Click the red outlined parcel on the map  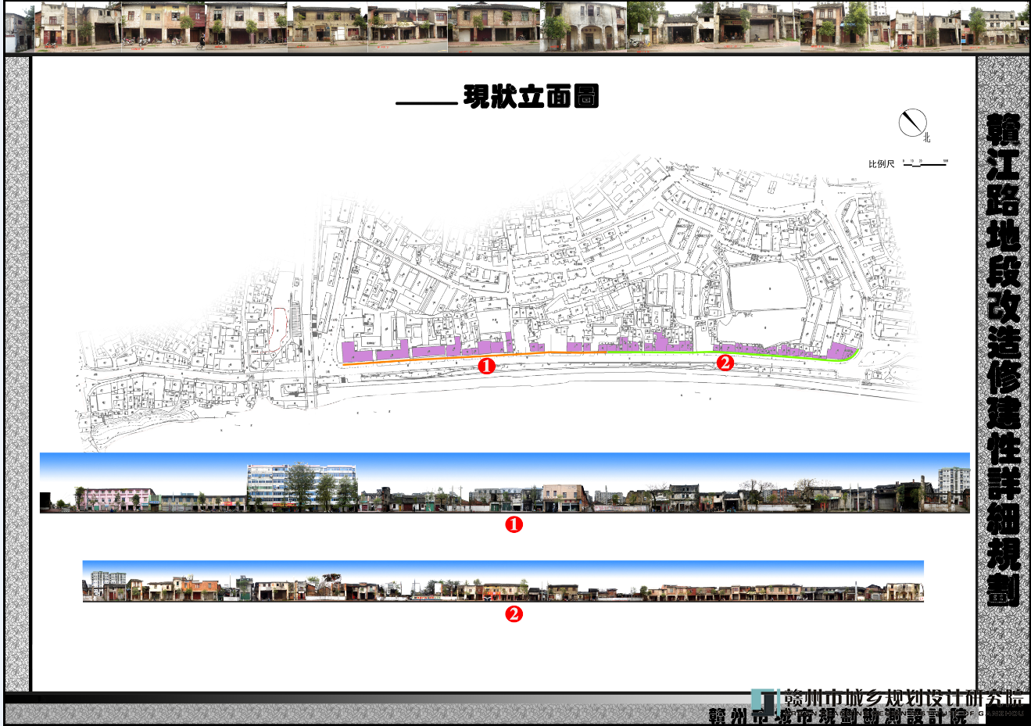(277, 329)
